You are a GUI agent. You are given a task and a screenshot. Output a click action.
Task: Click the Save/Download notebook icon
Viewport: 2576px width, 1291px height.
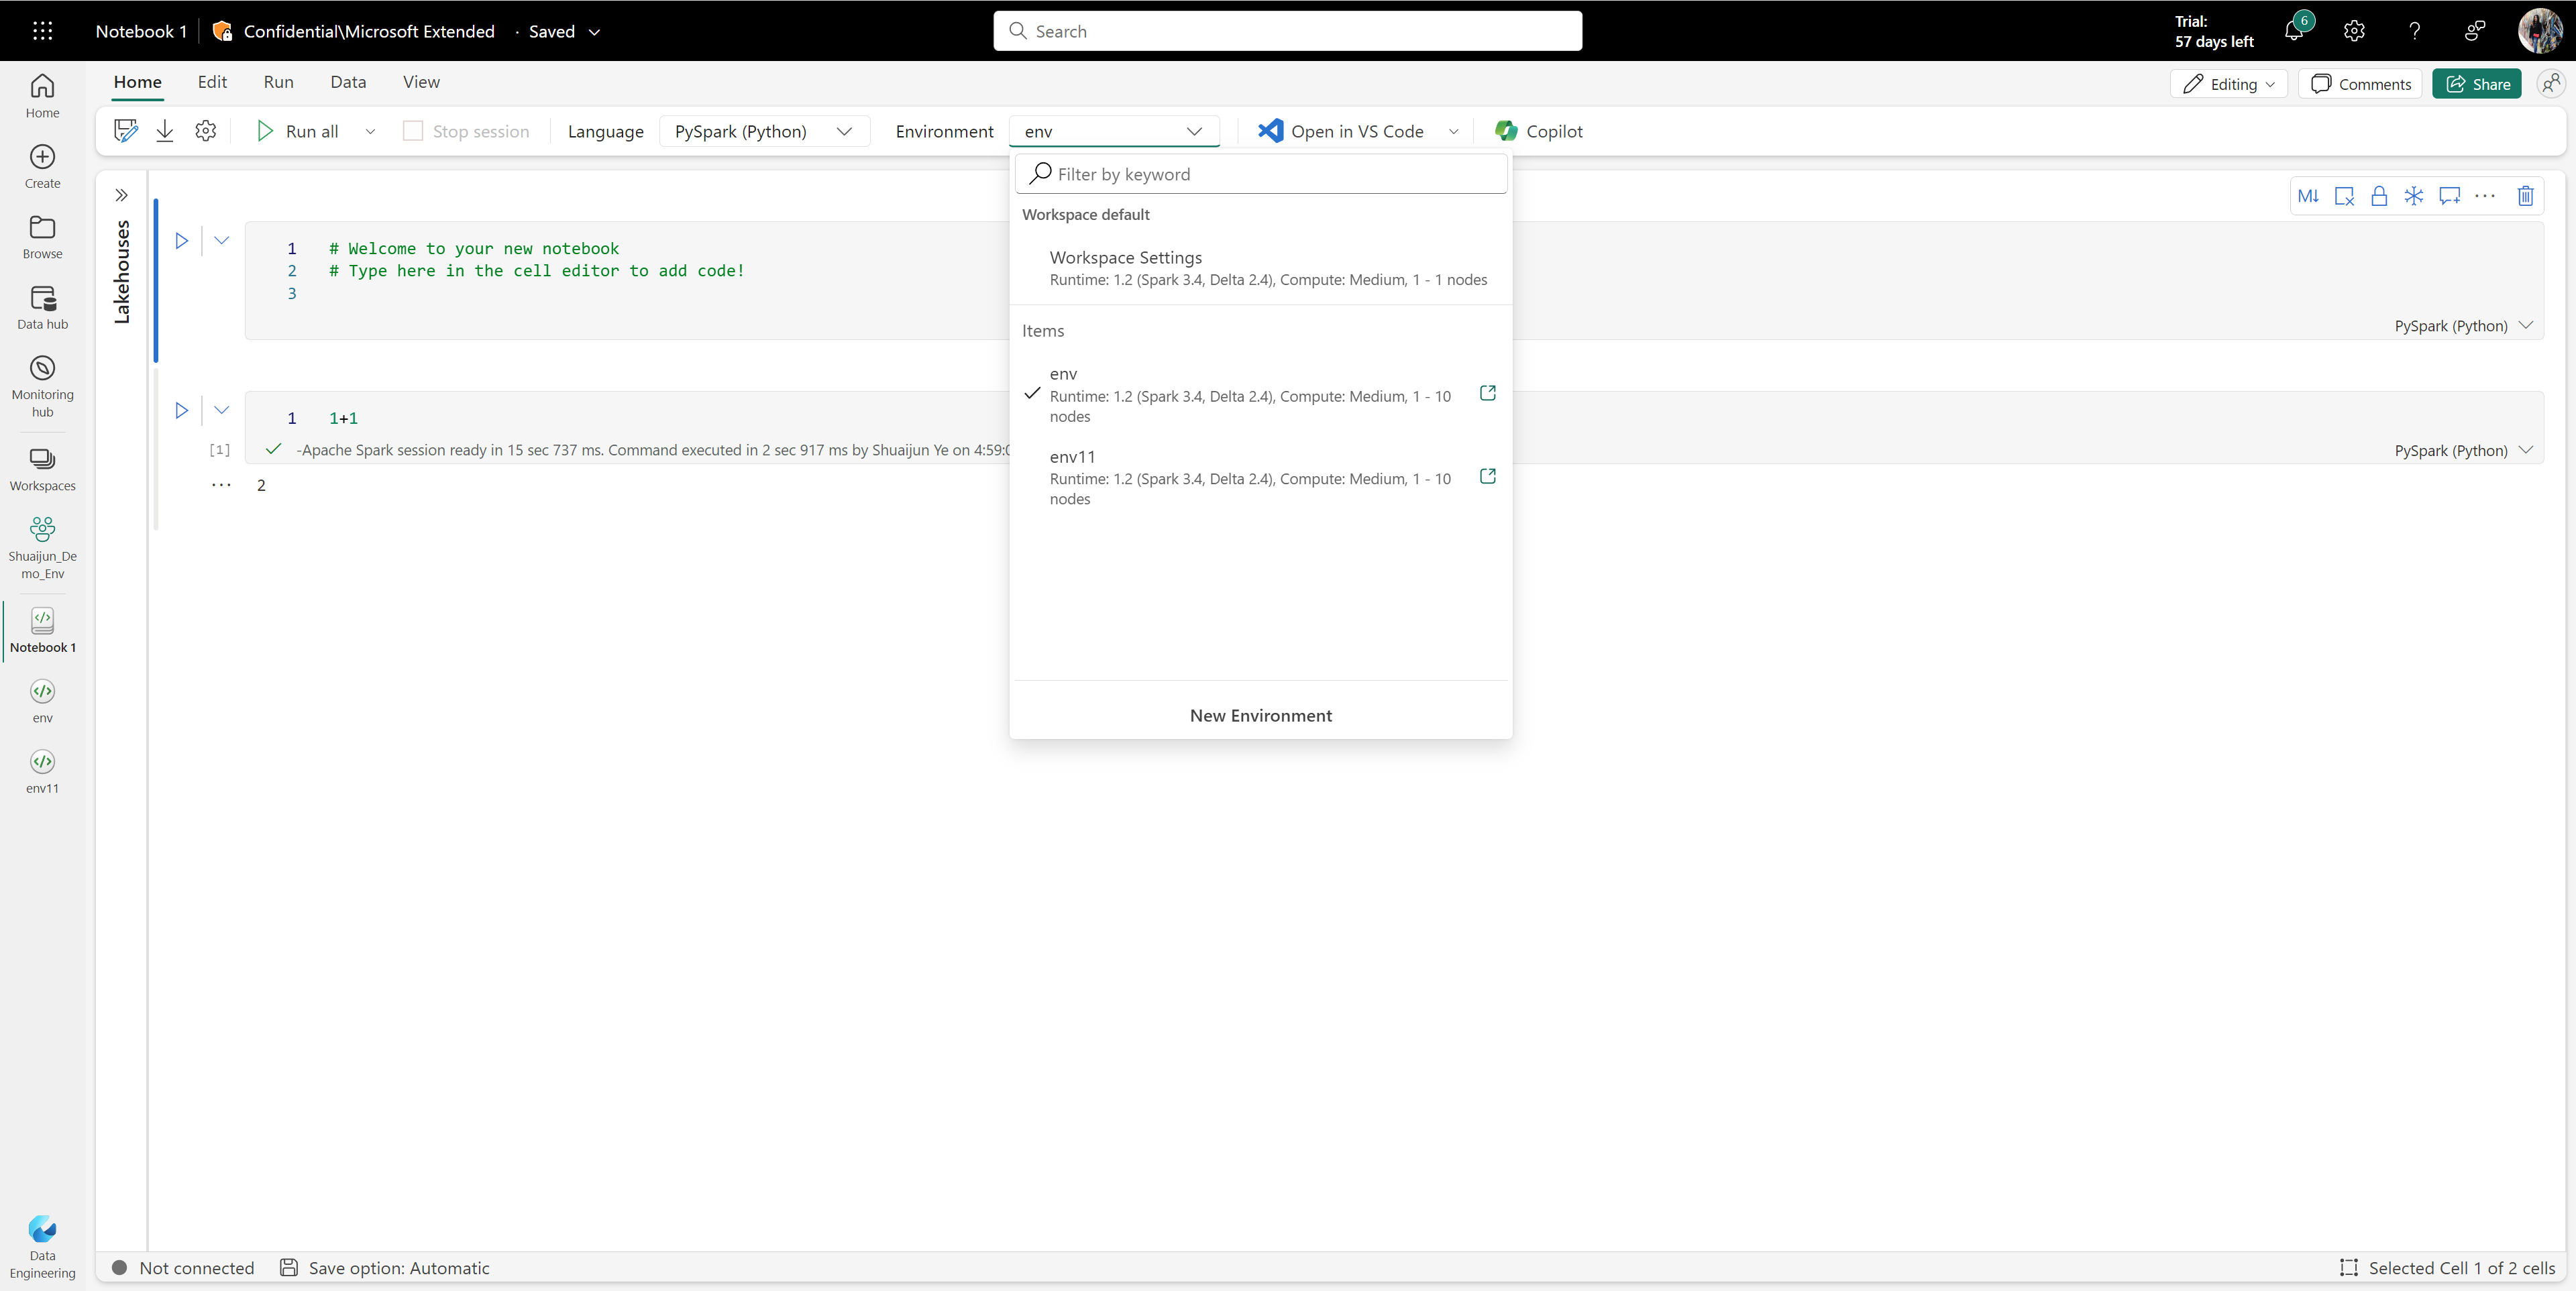[x=163, y=130]
